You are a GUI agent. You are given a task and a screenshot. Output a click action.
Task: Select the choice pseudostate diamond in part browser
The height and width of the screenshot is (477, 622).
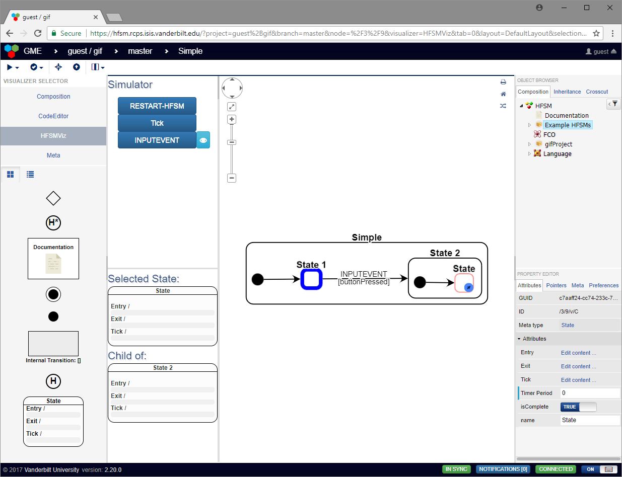(53, 198)
